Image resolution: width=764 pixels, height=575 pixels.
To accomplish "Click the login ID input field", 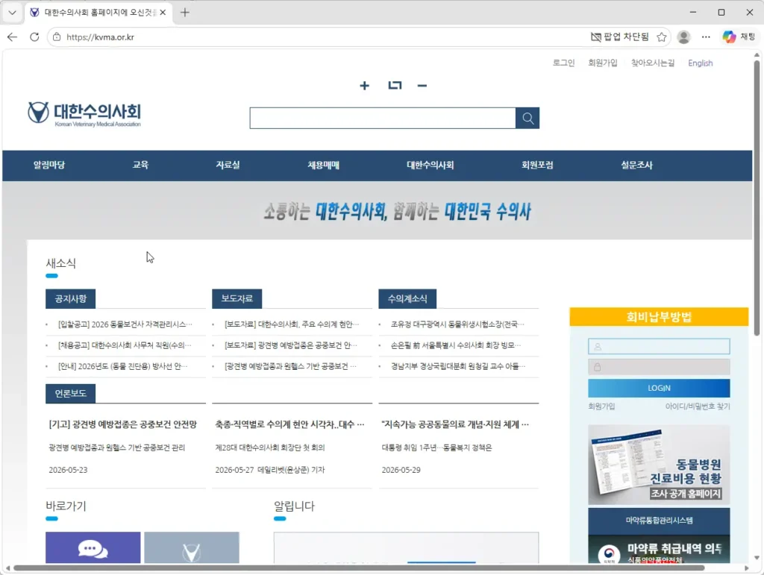I will (659, 347).
